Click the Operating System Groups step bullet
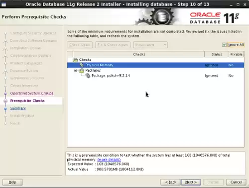 pos(5,93)
